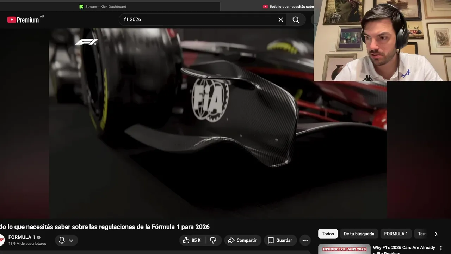Select the FORMULA 1 filter chip

click(x=396, y=234)
